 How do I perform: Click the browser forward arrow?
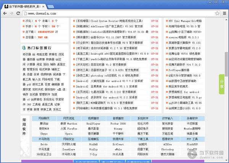[11, 13]
